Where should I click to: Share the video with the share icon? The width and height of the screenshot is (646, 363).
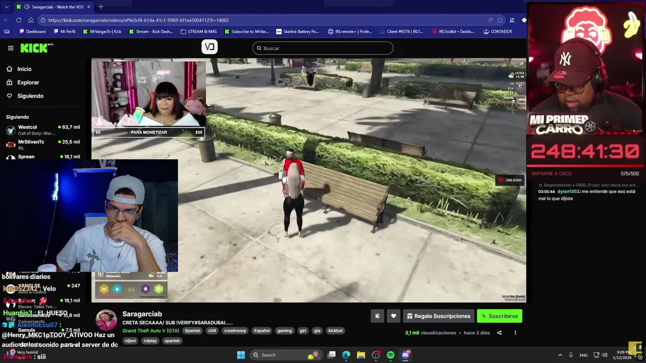click(499, 333)
